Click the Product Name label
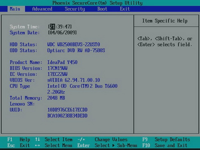200x150 pixels. point(26,62)
